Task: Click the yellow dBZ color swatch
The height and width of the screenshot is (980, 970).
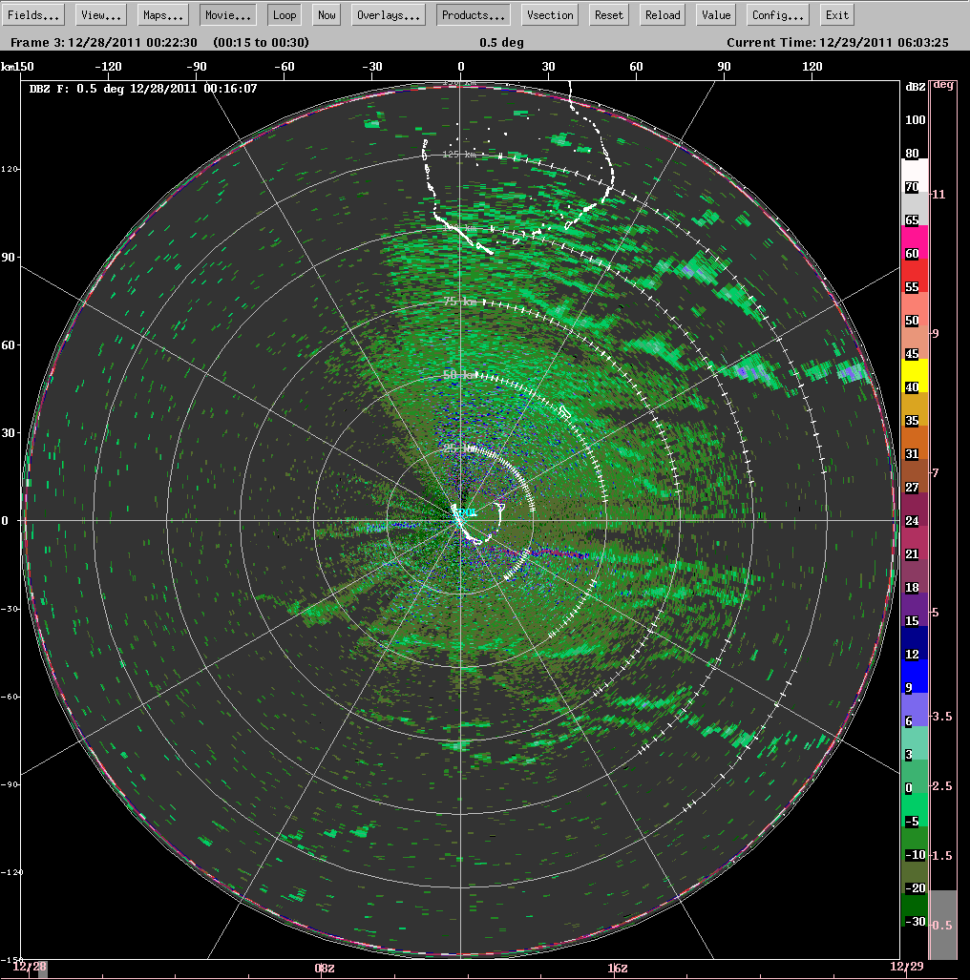Action: (x=915, y=375)
